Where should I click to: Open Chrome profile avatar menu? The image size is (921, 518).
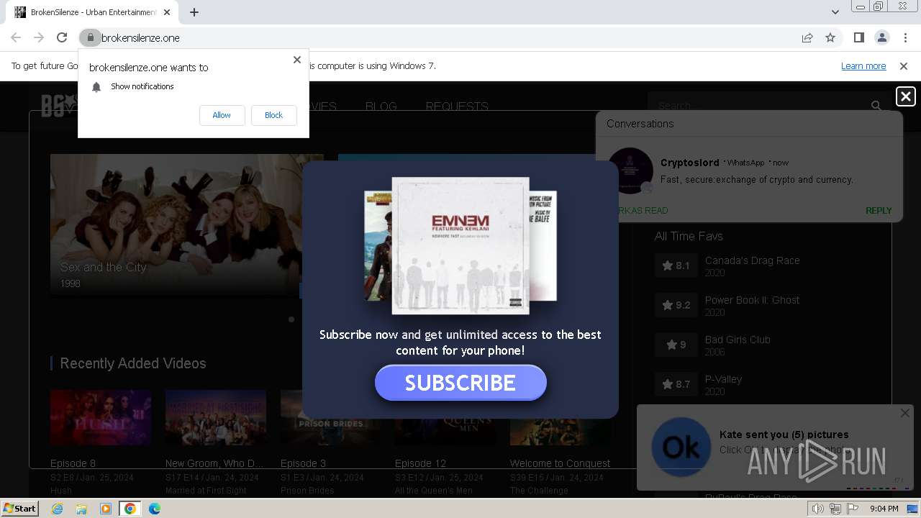(x=881, y=37)
